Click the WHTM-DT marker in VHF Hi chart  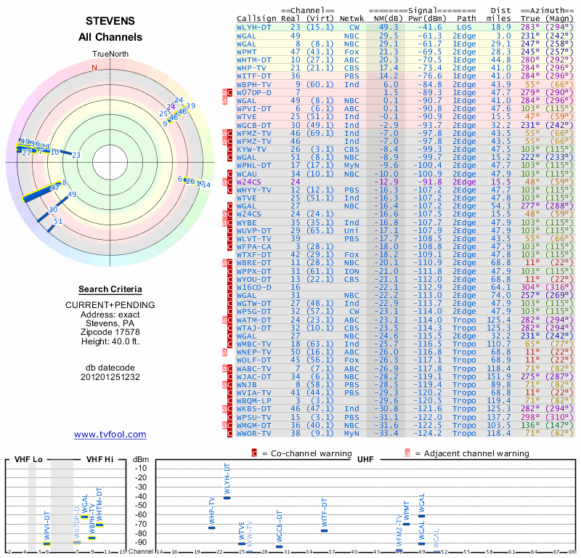tap(99, 525)
